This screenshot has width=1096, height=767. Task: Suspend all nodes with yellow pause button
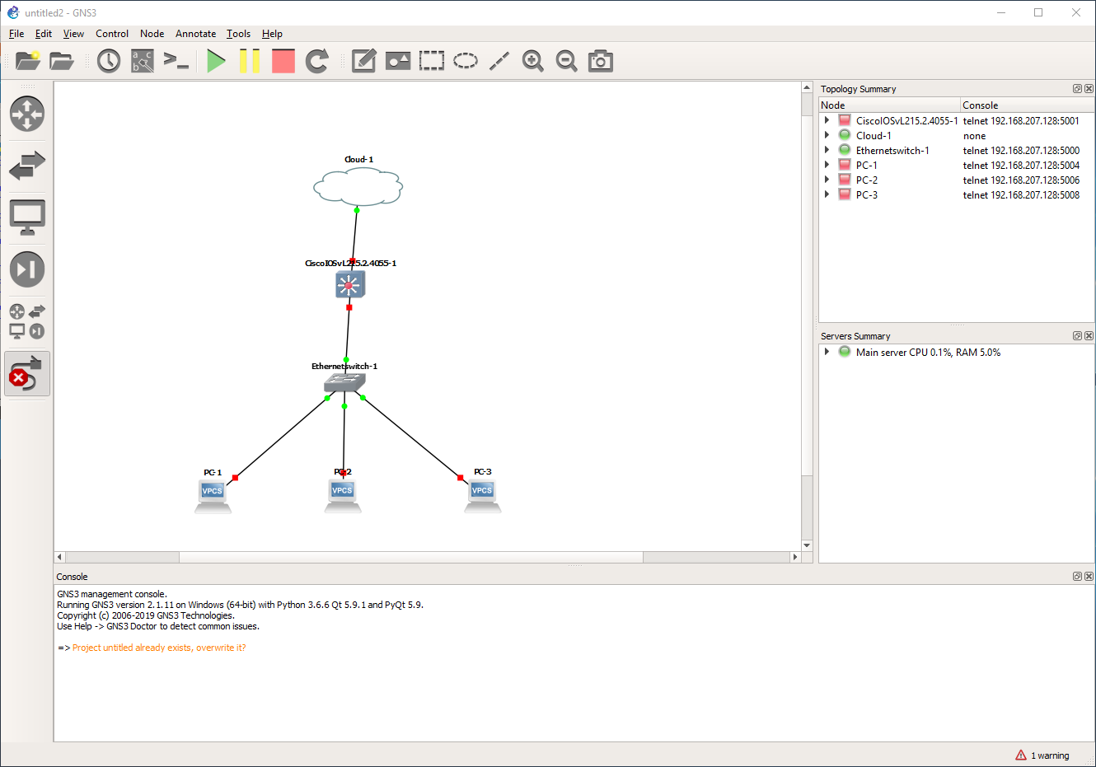250,61
